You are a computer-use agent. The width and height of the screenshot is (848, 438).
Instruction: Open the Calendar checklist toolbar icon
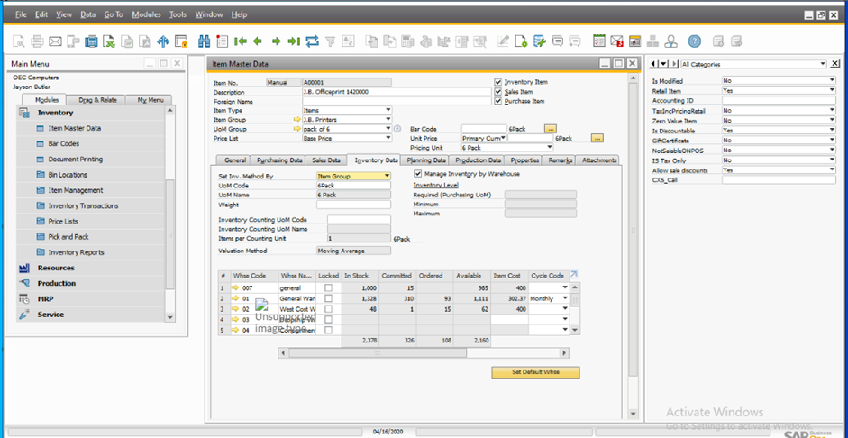598,41
